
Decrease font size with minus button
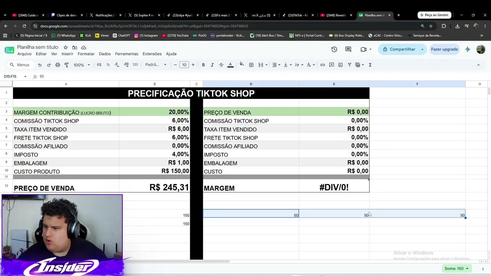(x=175, y=65)
